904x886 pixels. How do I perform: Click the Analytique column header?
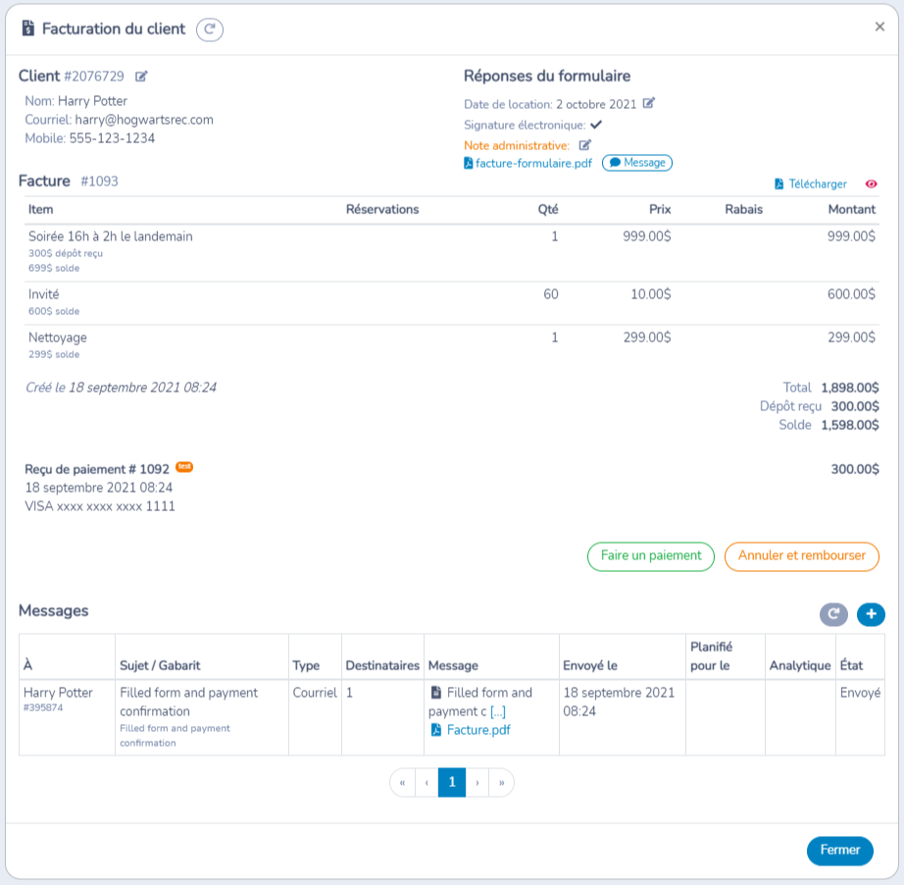(800, 665)
